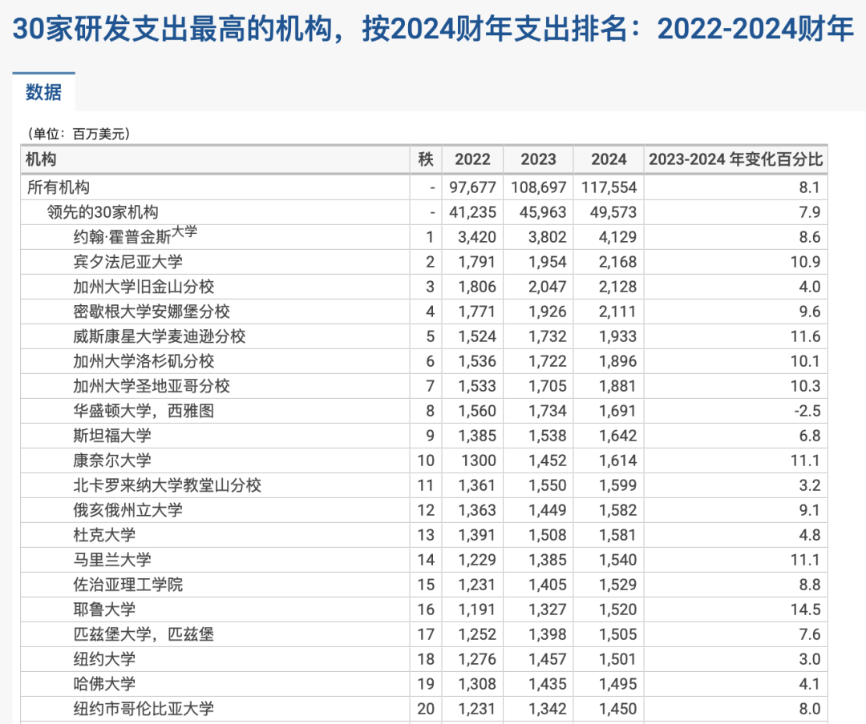Click the 1300 value for 康奈尔大学
The width and height of the screenshot is (866, 724).
(x=479, y=461)
